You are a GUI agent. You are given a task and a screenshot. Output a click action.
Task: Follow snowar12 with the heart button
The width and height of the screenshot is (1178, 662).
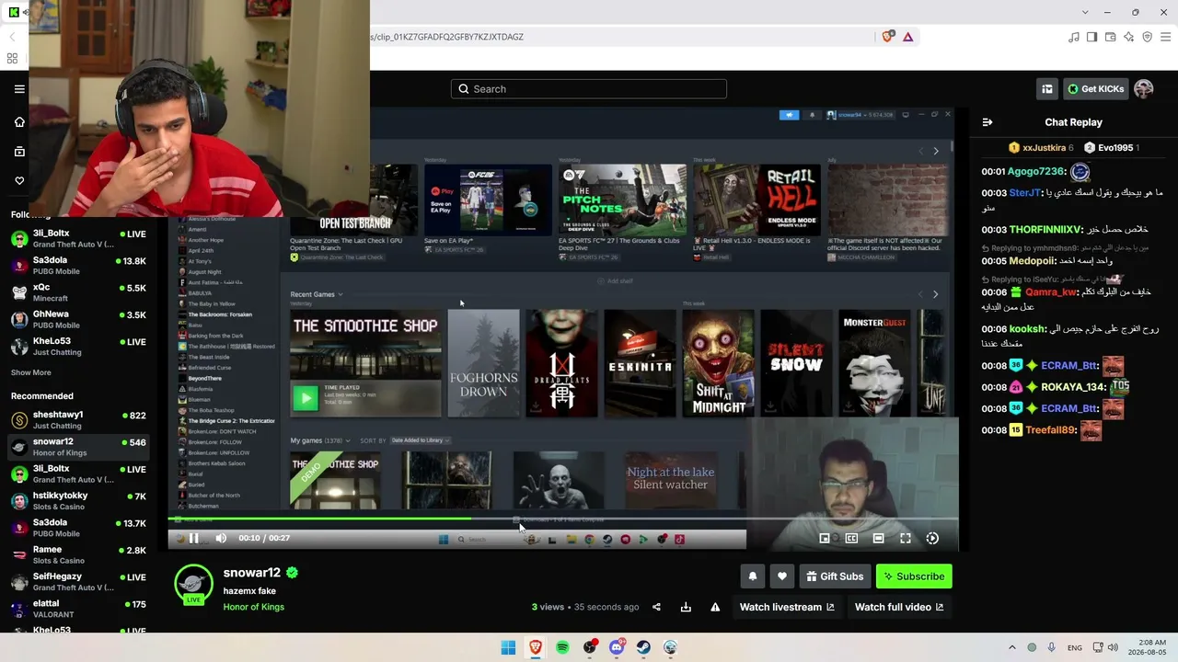point(782,576)
